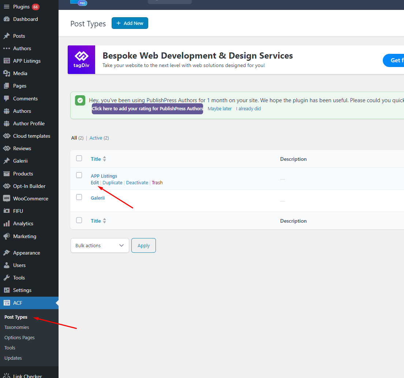This screenshot has width=404, height=378.
Task: Click the APP Listings sidebar icon
Action: pos(7,61)
